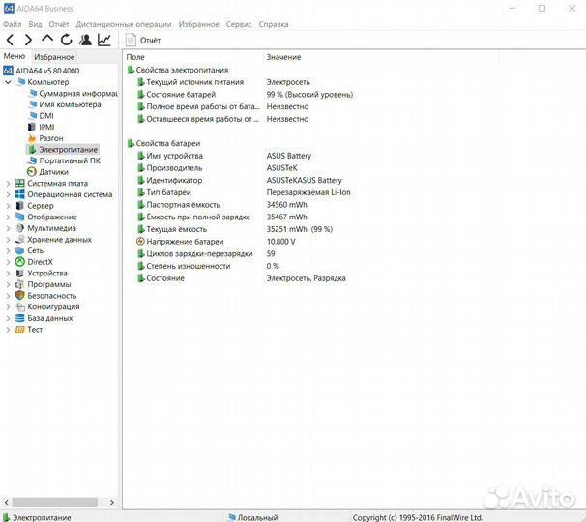
Task: Open the Избранное menu in menu bar
Action: [x=198, y=24]
